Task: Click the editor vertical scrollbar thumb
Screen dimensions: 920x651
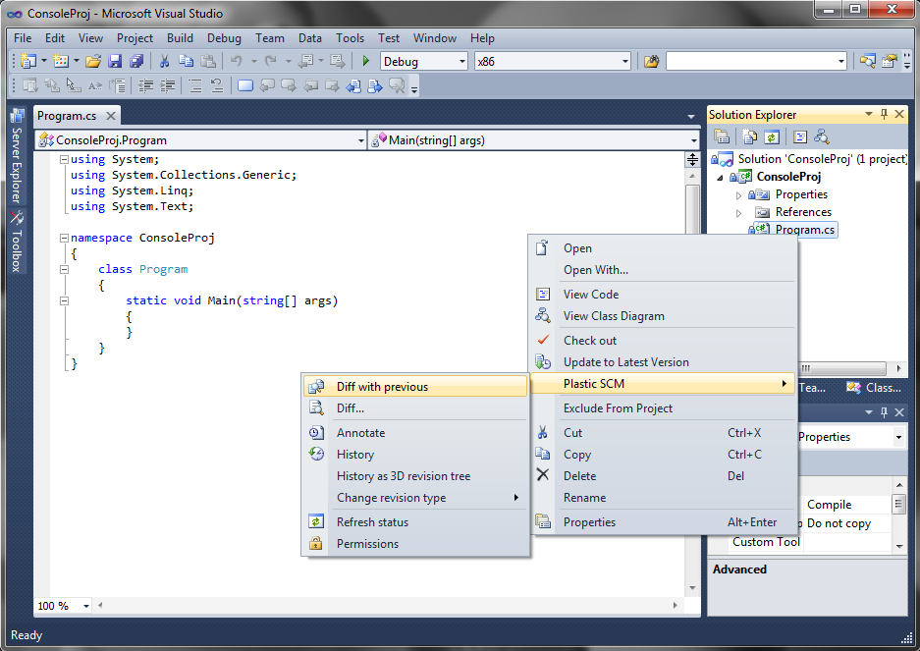Action: click(x=692, y=208)
